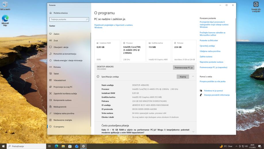Click the ID uređaja value text
The image size is (264, 149).
(x=150, y=105)
